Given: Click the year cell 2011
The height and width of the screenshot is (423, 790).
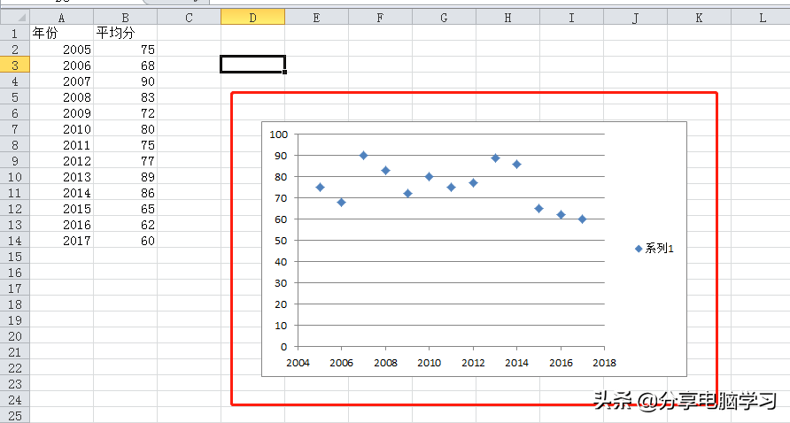Looking at the screenshot, I should pyautogui.click(x=61, y=145).
